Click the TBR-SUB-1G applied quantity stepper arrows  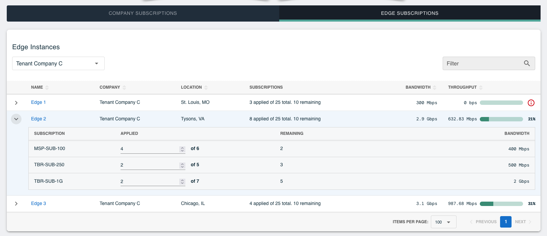pos(182,182)
